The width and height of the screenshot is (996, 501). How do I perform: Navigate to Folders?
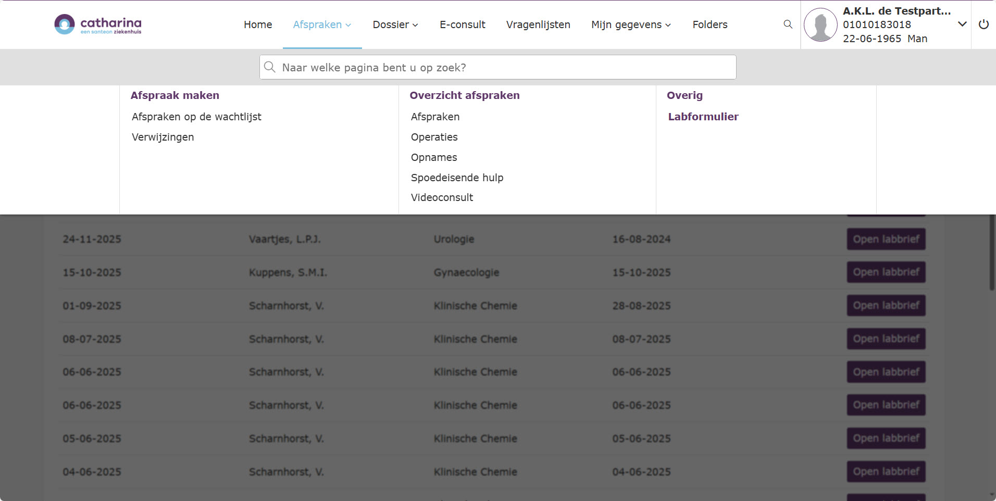(x=709, y=24)
